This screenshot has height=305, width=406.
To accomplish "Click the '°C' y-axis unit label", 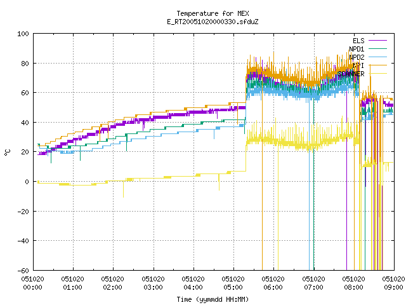I will [7, 152].
